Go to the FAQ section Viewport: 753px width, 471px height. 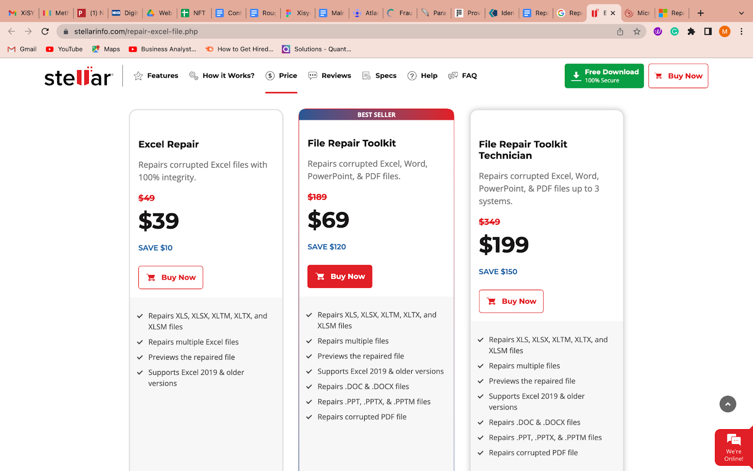[463, 76]
